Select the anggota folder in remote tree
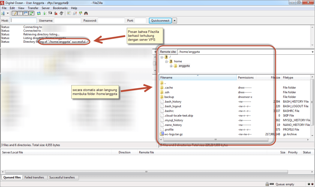Viewport: 315px width, 187px height. tap(184, 66)
